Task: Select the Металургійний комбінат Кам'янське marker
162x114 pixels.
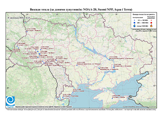Action: point(109,60)
